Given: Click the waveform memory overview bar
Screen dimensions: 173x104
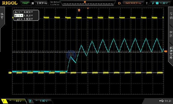Looking at the screenshot, I should (88, 4).
